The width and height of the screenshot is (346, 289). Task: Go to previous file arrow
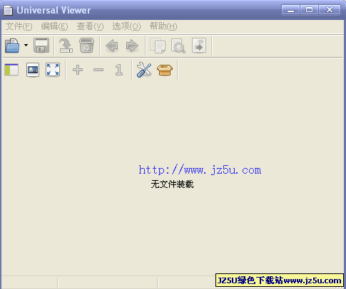[112, 46]
